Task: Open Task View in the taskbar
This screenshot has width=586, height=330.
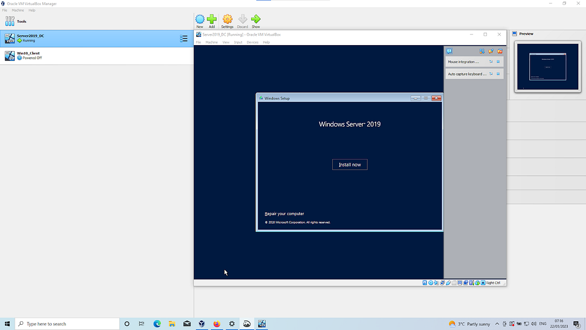Action: (x=141, y=324)
